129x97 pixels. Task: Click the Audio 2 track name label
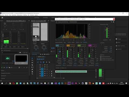(x=15, y=47)
